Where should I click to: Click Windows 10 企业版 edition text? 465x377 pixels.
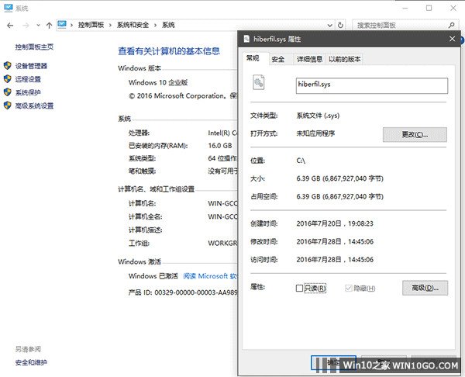tap(158, 82)
